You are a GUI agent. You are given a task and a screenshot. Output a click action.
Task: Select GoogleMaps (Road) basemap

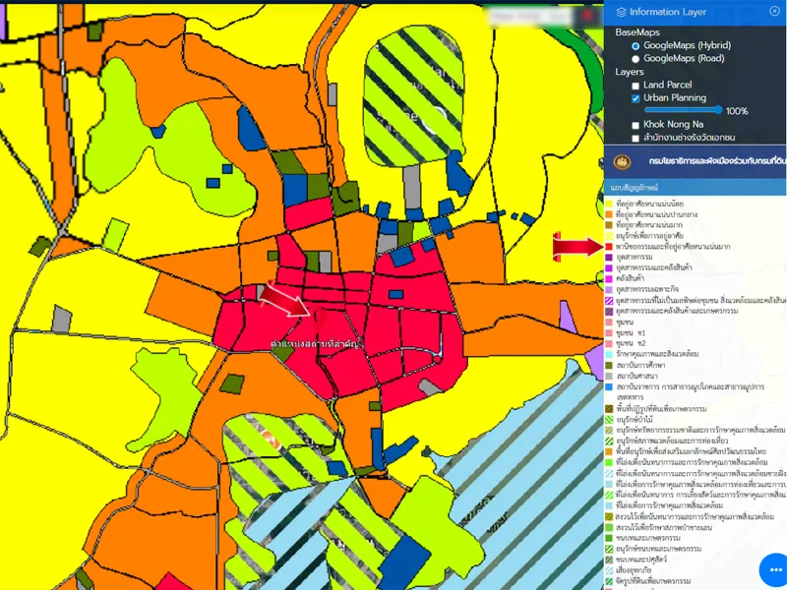click(636, 59)
